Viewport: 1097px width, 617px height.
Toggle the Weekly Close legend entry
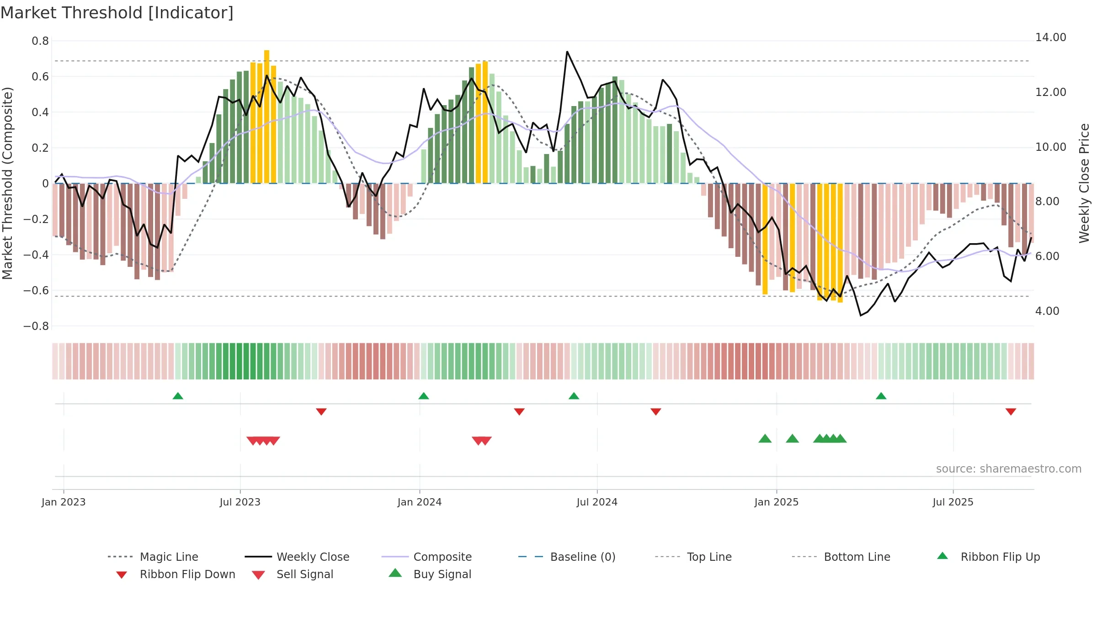point(297,557)
